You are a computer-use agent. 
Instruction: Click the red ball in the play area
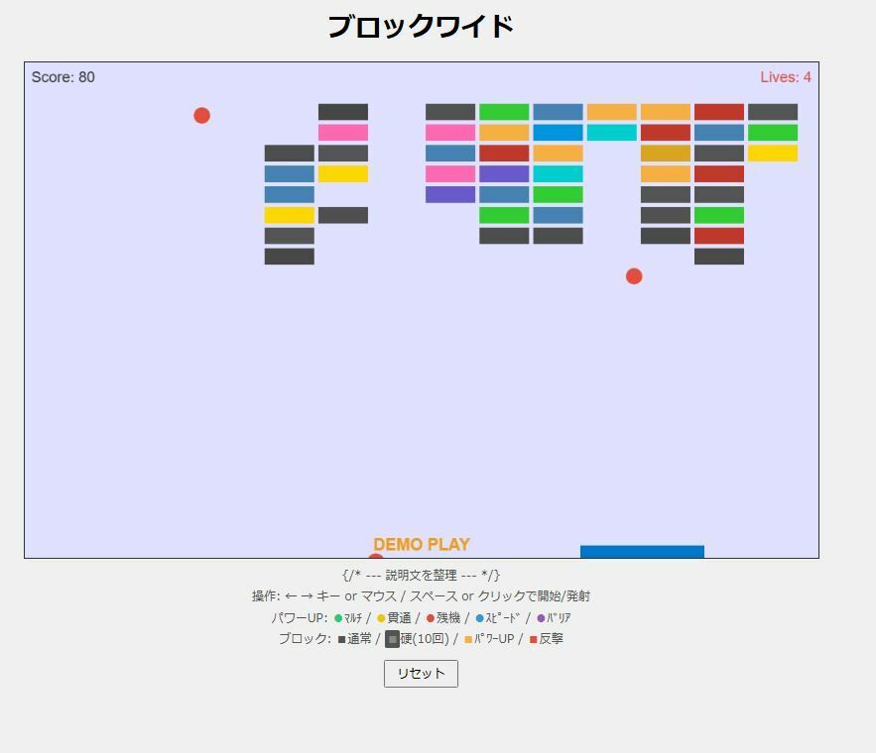(x=633, y=276)
